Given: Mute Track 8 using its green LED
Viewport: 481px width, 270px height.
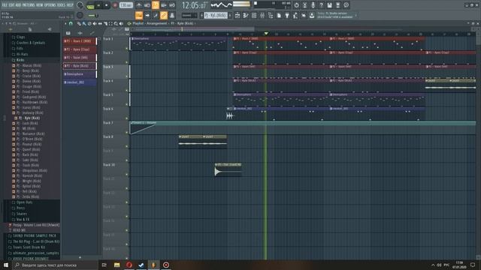Looking at the screenshot, I should 127,146.
